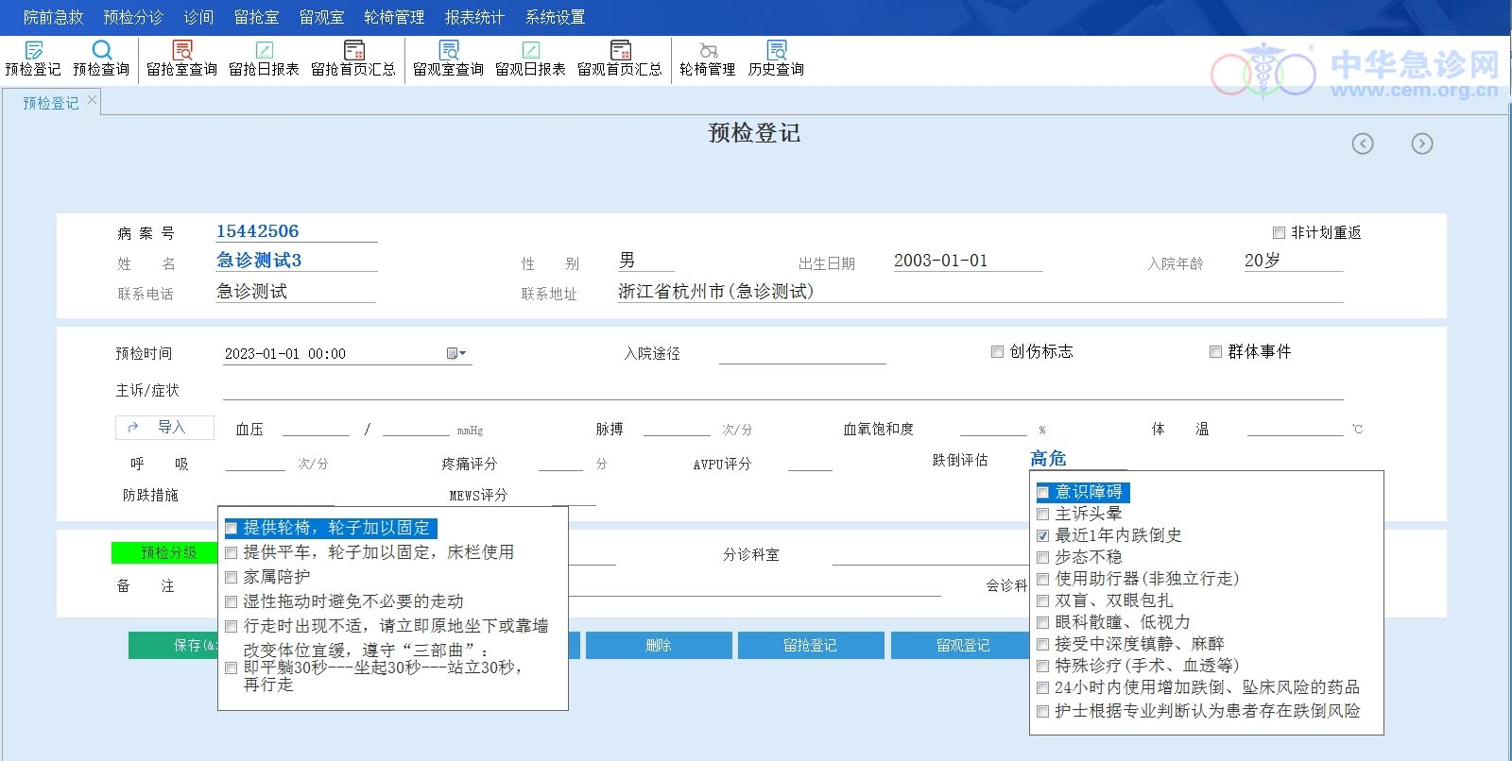
Task: Check the 非计划重返 checkbox
Action: point(1279,232)
